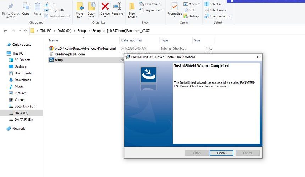Click Invert selection in ribbon

tap(218, 16)
